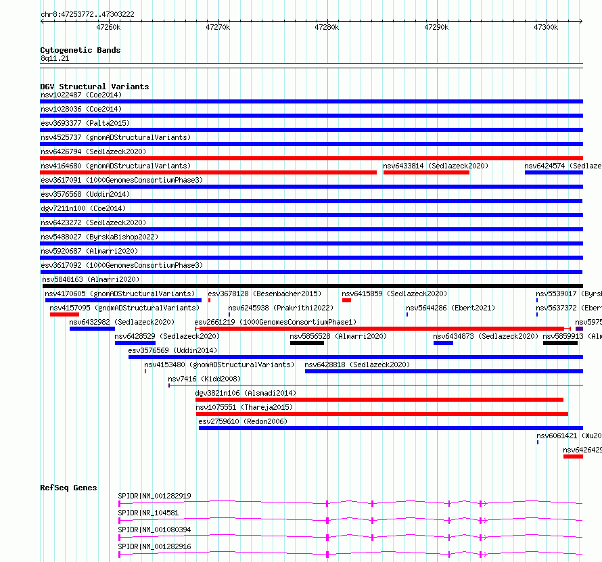Open dgv3821n106 (Alsmadi2014) variant
This screenshot has height=562, width=602.
[x=246, y=393]
